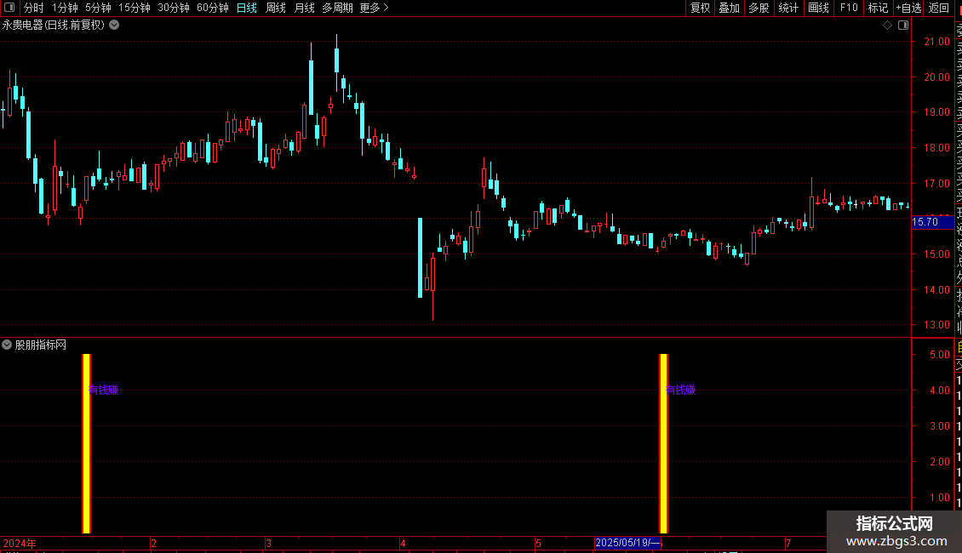Open 多周期 multi-period view
Screen dimensions: 962x553
[337, 8]
